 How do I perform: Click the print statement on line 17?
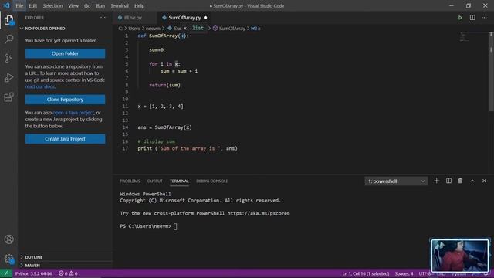(x=188, y=148)
